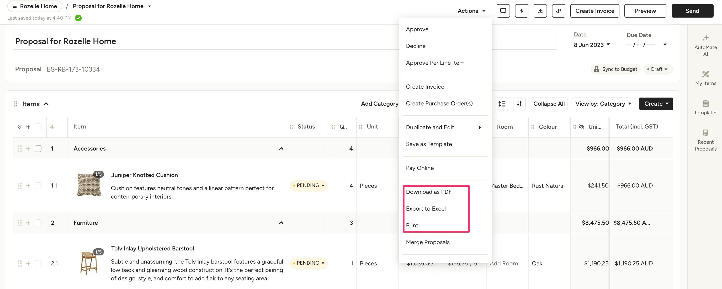Select the Juniper Knotted Cushion row checkbox
This screenshot has width=722, height=289.
tap(38, 186)
